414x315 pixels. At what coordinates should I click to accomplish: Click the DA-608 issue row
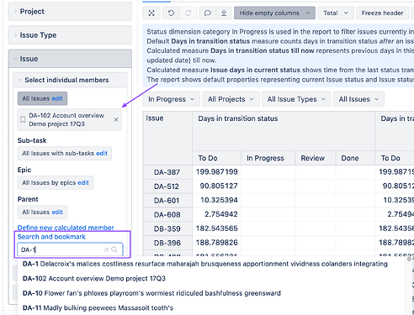click(167, 215)
